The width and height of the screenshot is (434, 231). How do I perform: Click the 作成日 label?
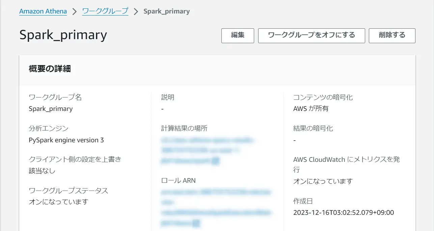tap(303, 201)
